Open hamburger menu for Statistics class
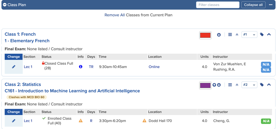This screenshot has width=277, height=129. pyautogui.click(x=230, y=85)
